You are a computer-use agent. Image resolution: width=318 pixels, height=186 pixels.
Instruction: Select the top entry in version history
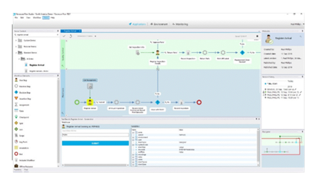point(271,84)
